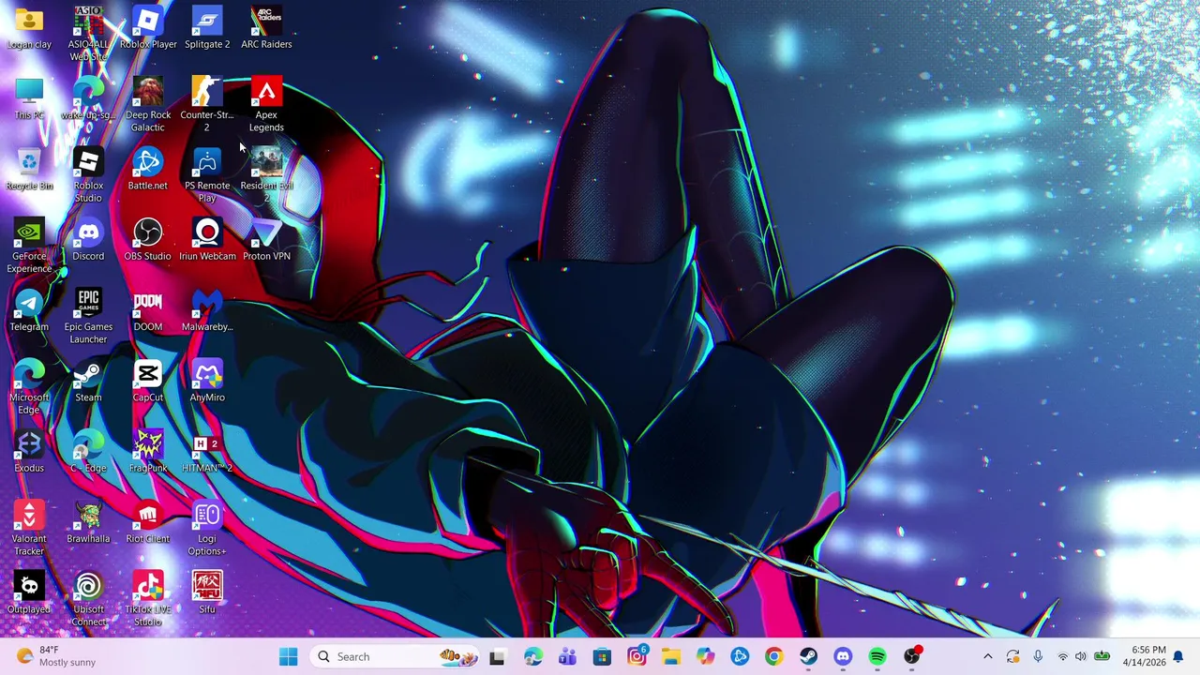Image resolution: width=1200 pixels, height=675 pixels.
Task: Click the taskbar Search box
Action: coord(396,656)
